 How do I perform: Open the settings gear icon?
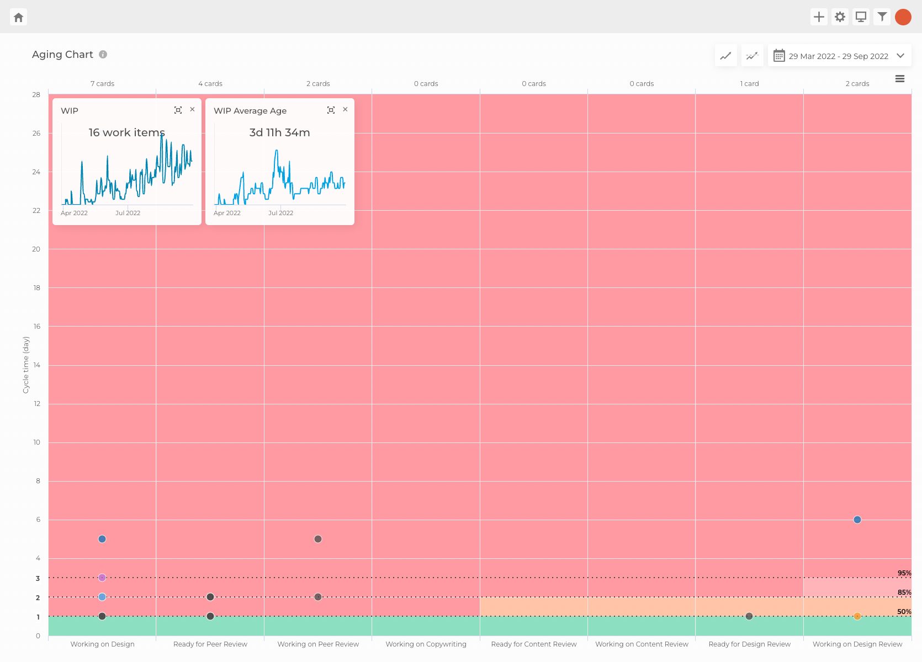[840, 17]
